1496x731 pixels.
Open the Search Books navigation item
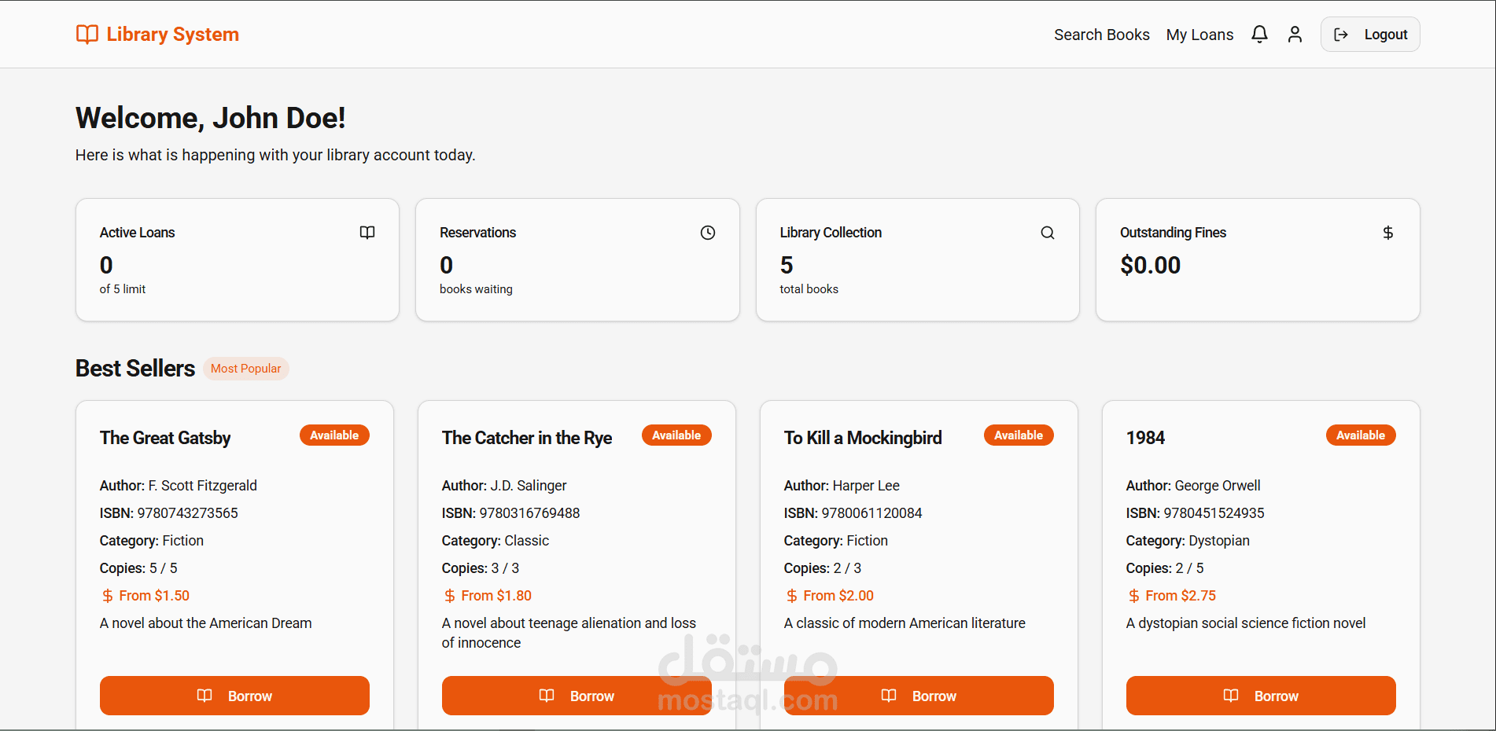pos(1101,34)
